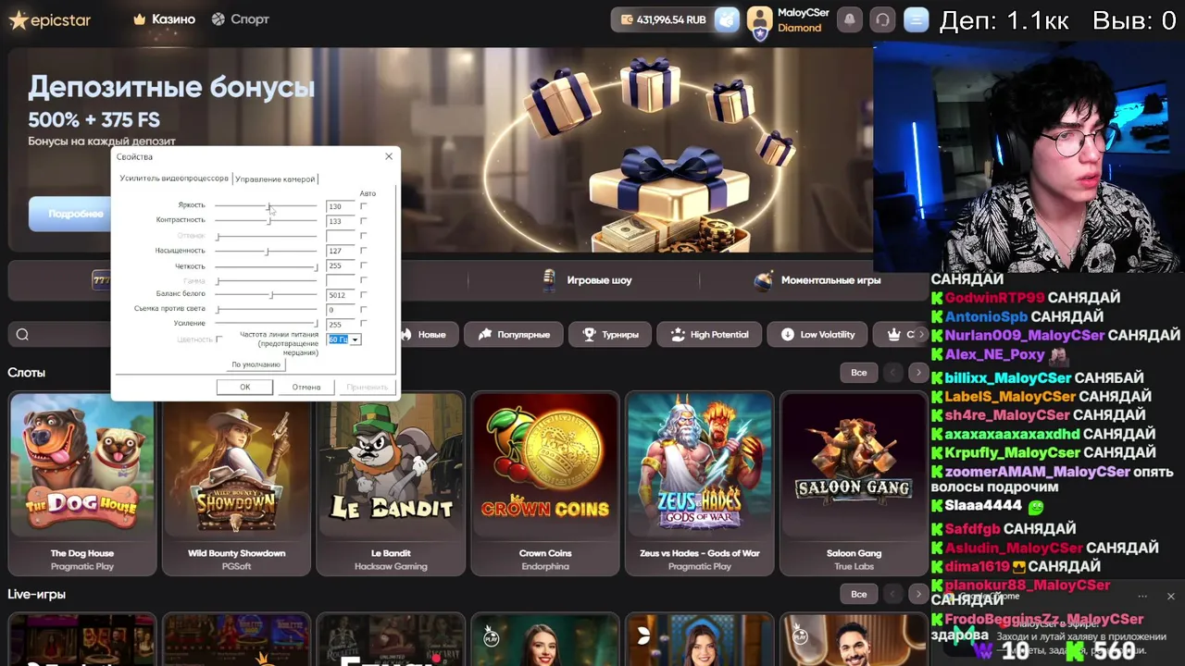Click Все next to Live-игры
The width and height of the screenshot is (1185, 666).
(x=859, y=594)
